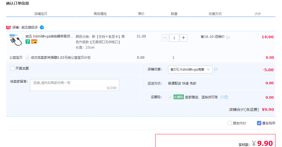282x147 pixels.
Task: Open the hdmi转vga adapter product thumbnail
Action: [x=16, y=40]
